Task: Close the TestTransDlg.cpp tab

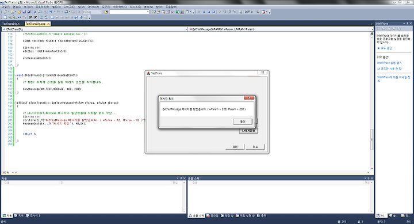Action: point(48,24)
